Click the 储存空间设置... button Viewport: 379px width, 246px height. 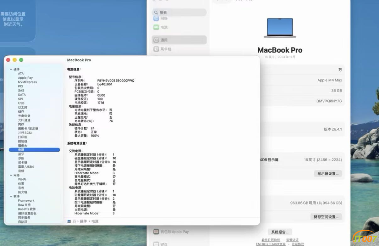click(x=326, y=217)
